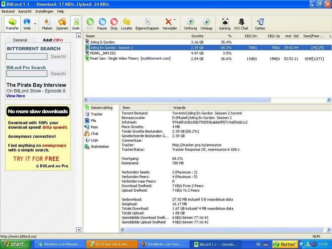Open the Gaming toolbar icon
332x249 pixels.
[225, 24]
